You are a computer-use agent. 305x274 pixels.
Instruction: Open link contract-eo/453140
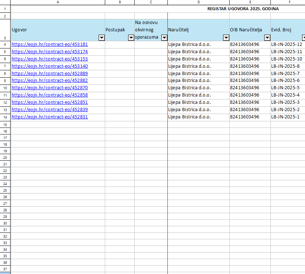tap(50, 66)
